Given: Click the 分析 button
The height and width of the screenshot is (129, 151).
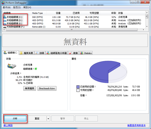Looking at the screenshot, I should [x=15, y=118].
